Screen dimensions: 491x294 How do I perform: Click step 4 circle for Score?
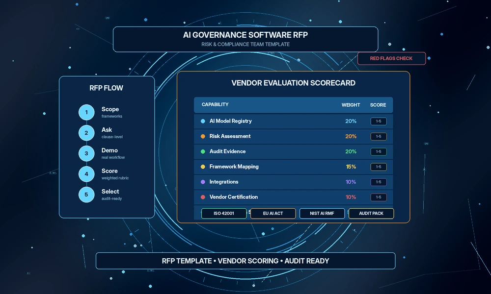86,174
